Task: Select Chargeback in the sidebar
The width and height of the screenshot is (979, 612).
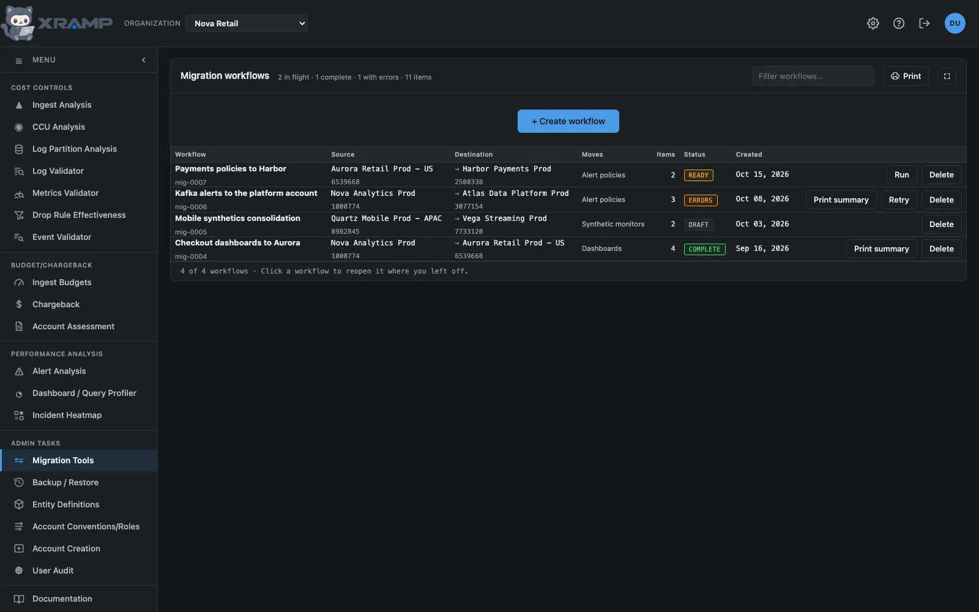Action: [x=78, y=305]
